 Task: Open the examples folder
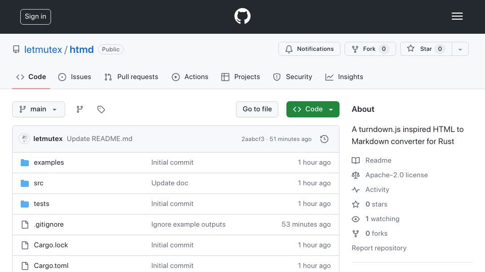click(x=49, y=163)
